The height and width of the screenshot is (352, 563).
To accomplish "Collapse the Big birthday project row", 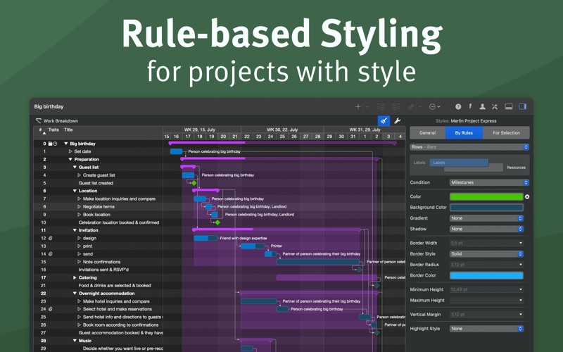I will 66,144.
